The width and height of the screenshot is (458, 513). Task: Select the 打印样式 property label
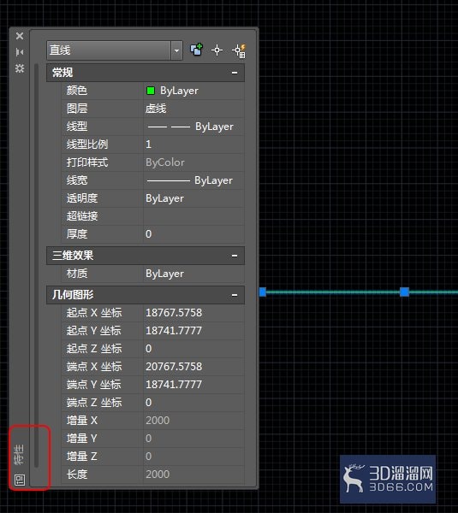pyautogui.click(x=87, y=162)
